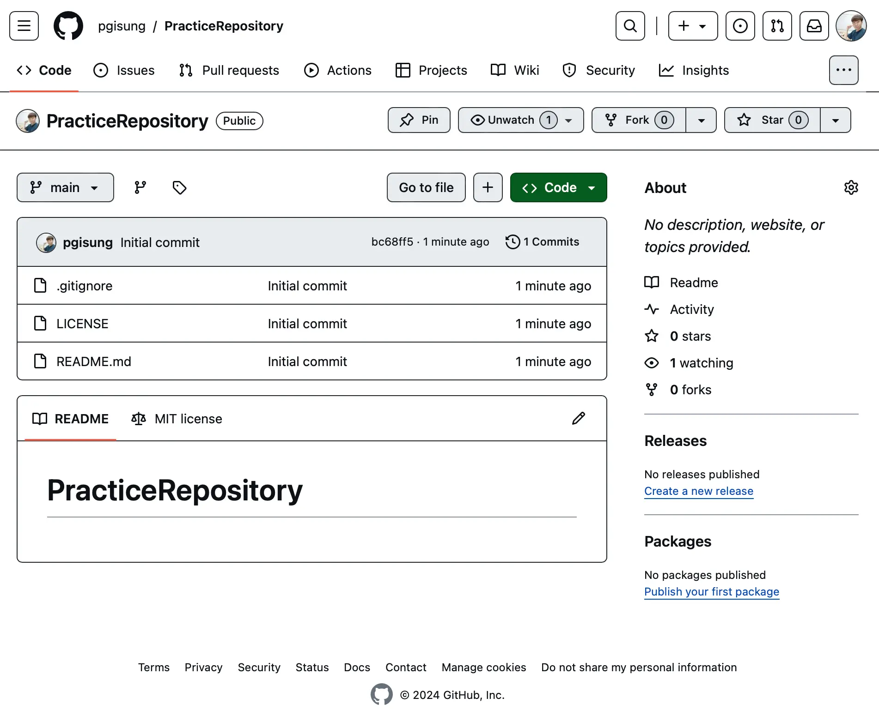Open Docs link in footer
The image size is (879, 710).
(357, 668)
